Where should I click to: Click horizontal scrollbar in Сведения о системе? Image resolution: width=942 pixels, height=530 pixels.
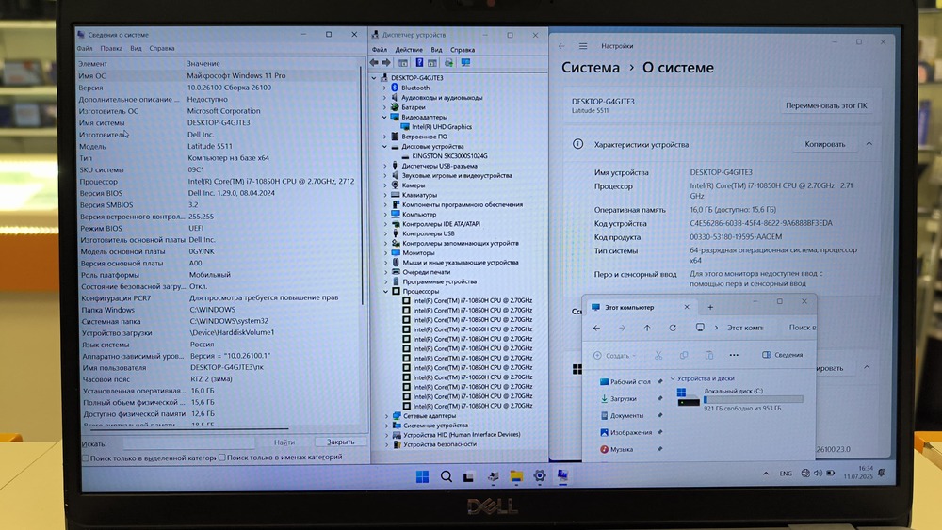coord(189,429)
